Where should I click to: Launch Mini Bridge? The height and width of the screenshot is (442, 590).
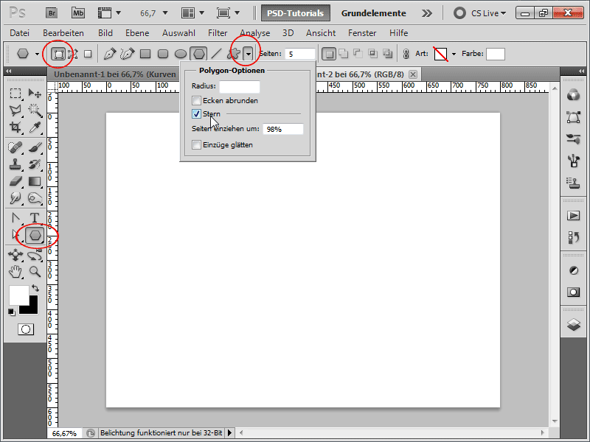point(78,13)
